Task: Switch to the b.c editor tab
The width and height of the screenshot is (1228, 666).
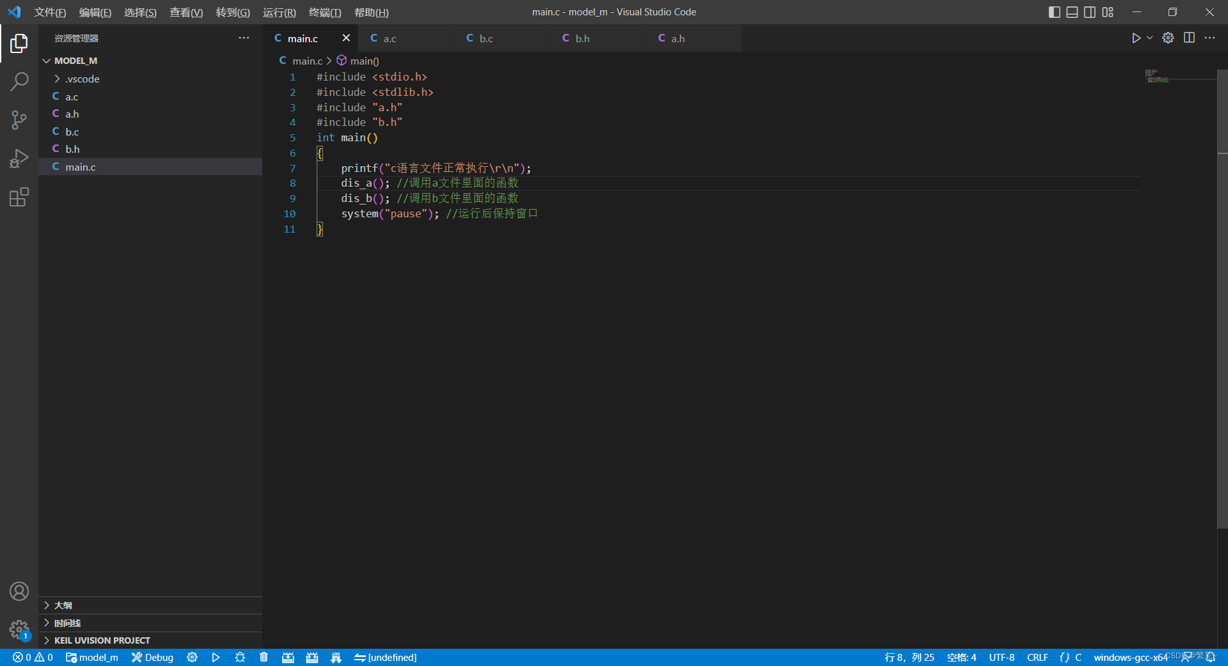Action: 486,38
